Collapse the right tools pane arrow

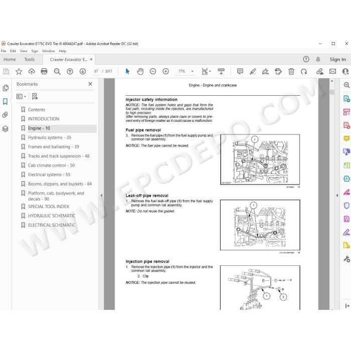337,196
